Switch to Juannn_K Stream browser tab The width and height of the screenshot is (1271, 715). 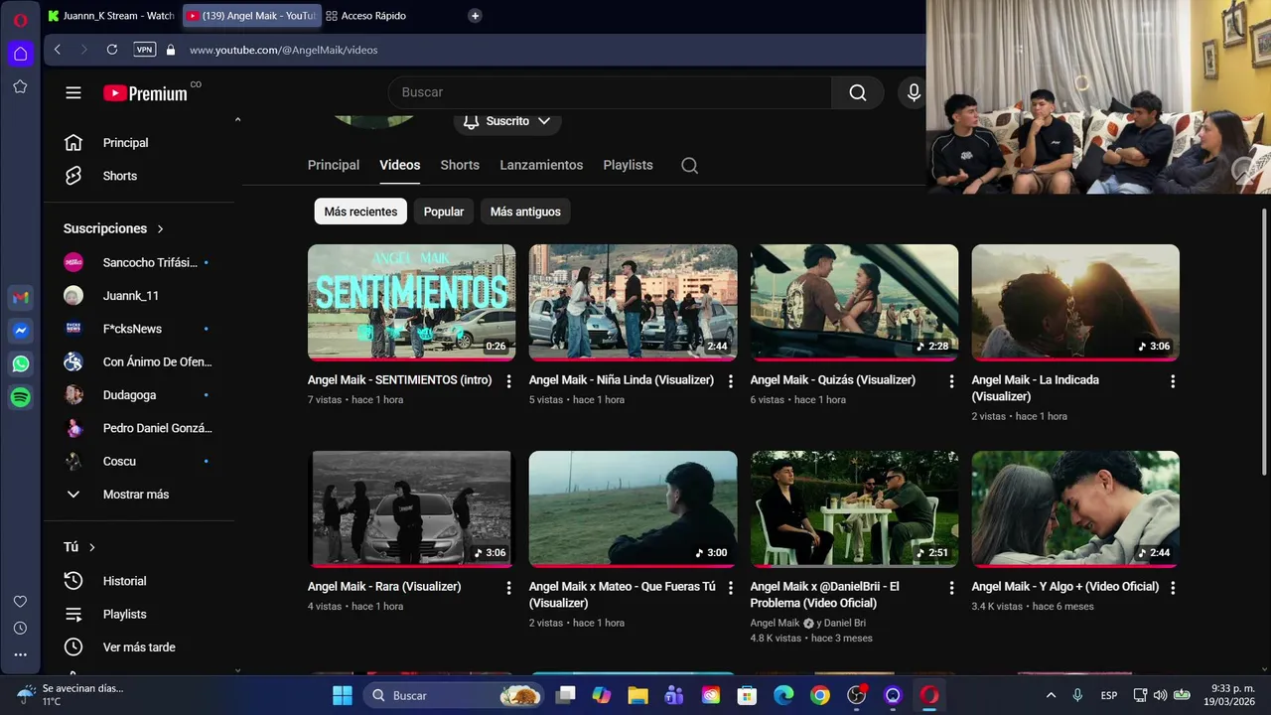[x=111, y=16]
